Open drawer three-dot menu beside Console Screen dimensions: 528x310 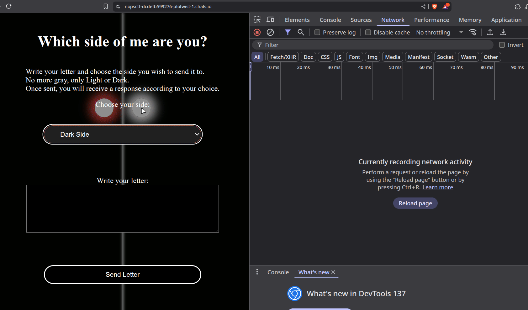(x=257, y=272)
